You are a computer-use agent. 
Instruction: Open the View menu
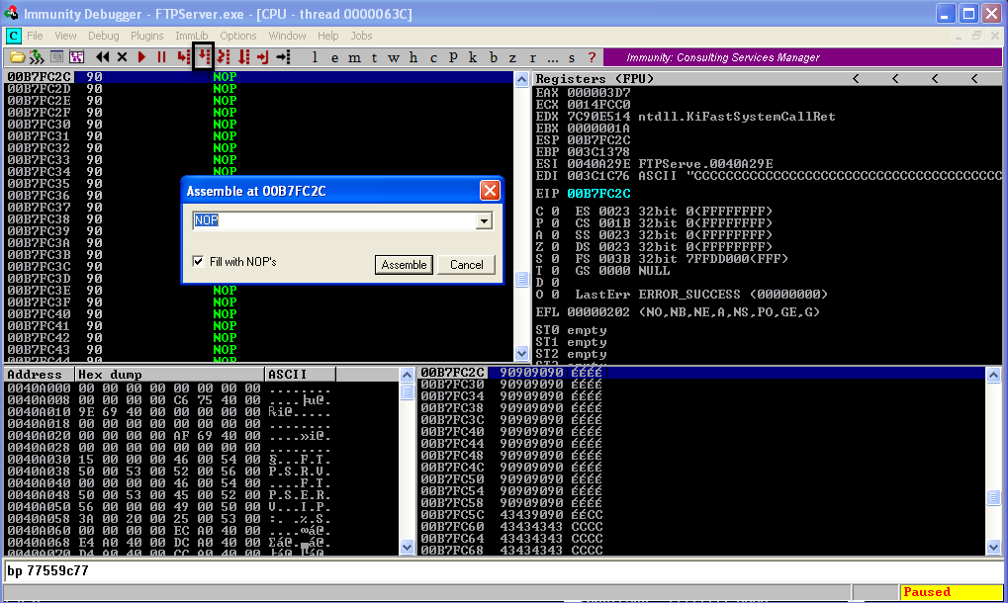click(x=65, y=36)
